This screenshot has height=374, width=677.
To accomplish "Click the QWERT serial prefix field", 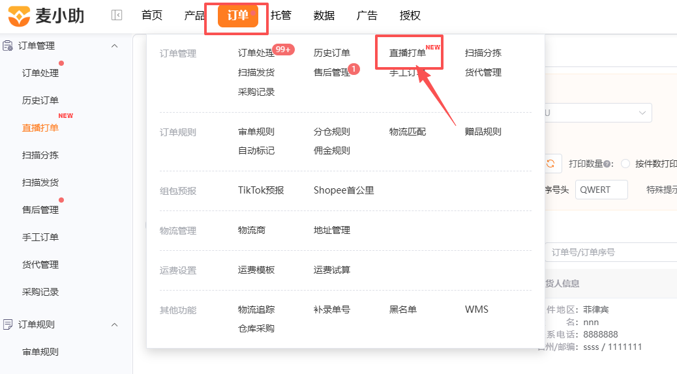I will [x=601, y=190].
